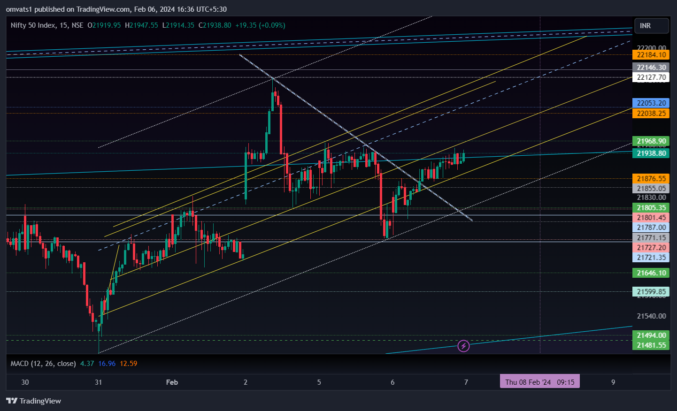Click the purple lightning event icon on chart

(463, 346)
